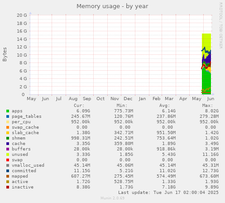The image size is (225, 203).
Task: Click the 'apps' legend label
Action: (x=17, y=111)
